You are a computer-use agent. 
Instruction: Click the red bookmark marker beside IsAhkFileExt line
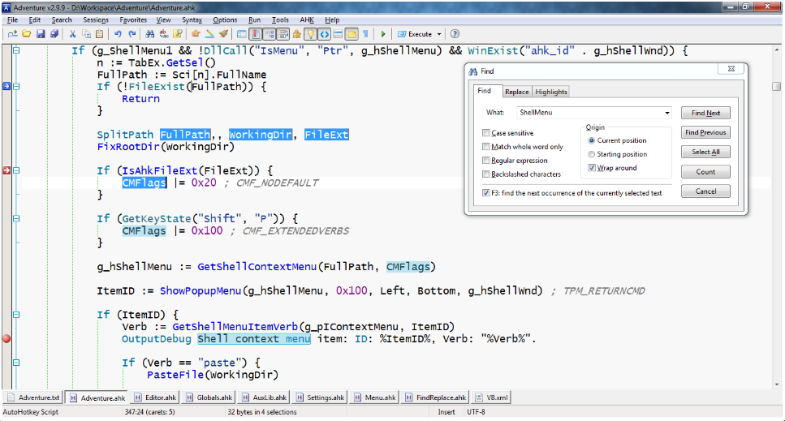6,170
